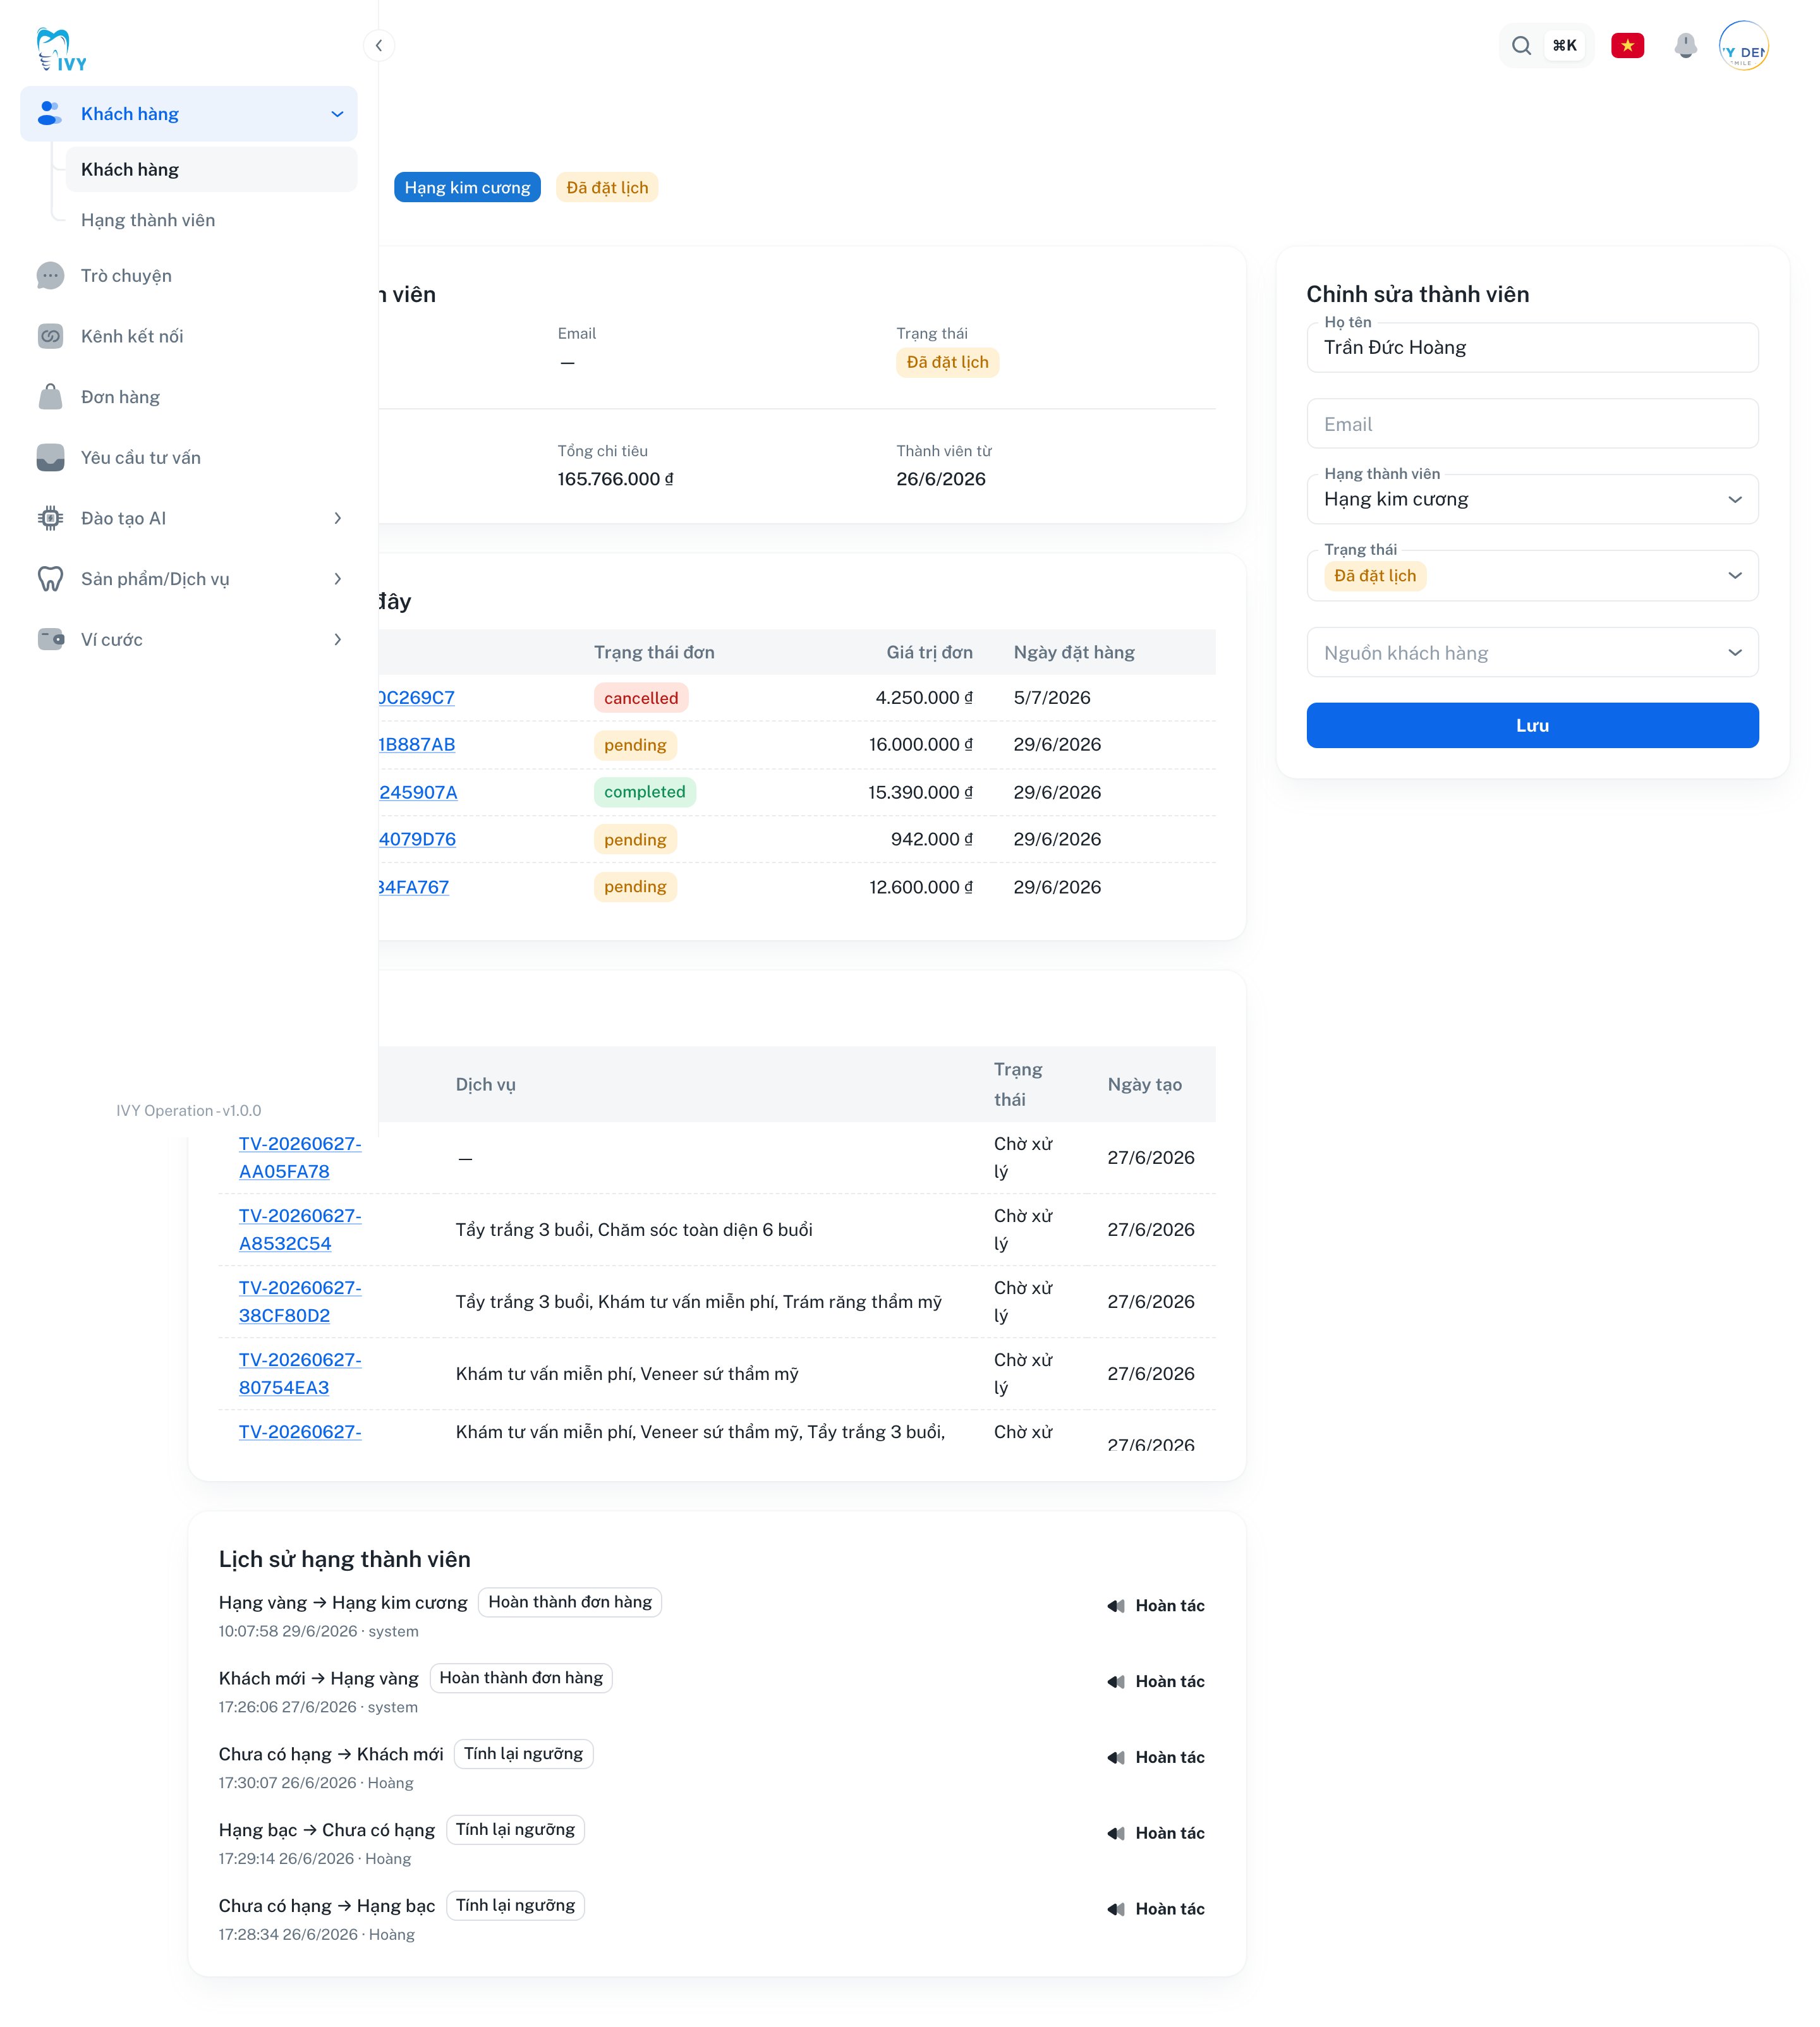Open consultation TV-20260627-38CF80D2
The image size is (1820, 2027).
click(300, 1301)
